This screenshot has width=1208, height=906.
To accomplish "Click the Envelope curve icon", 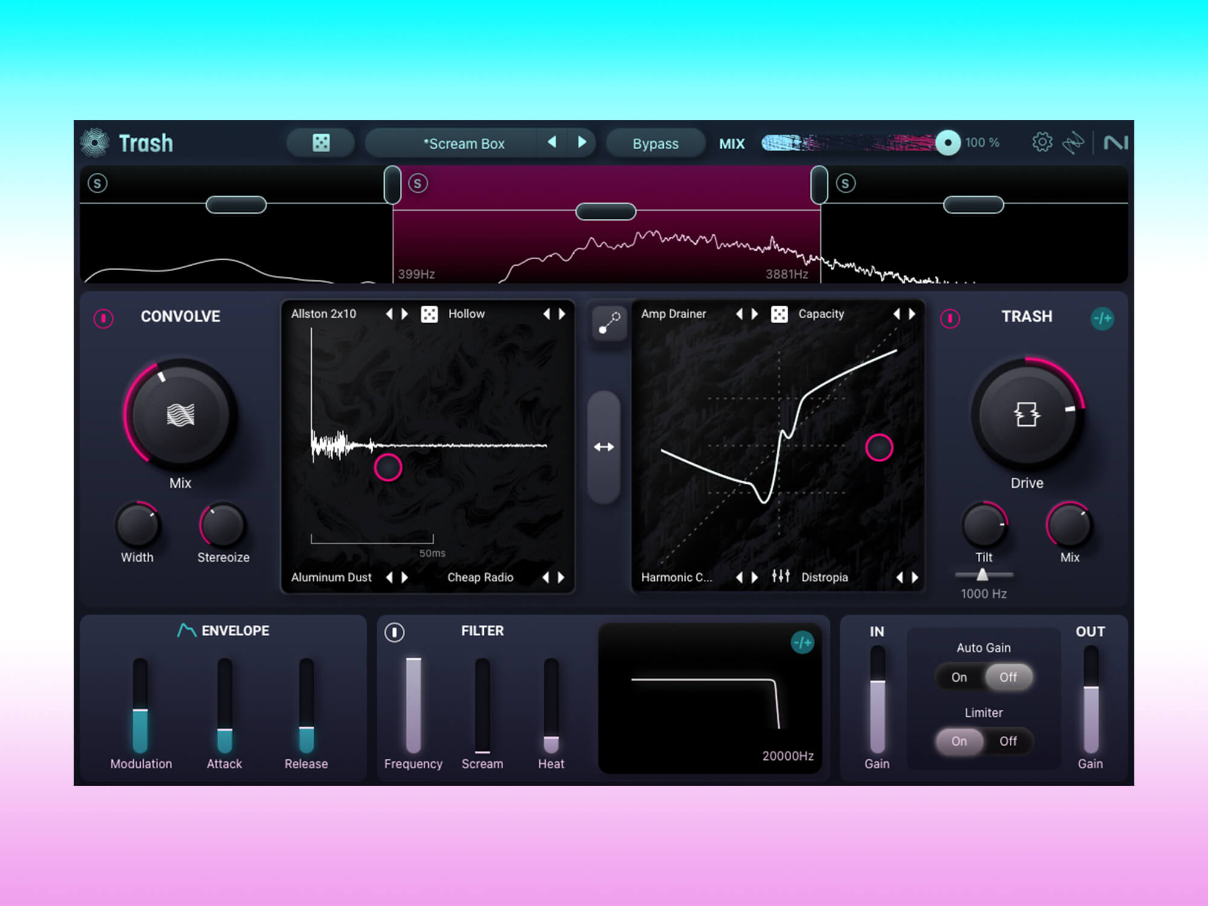I will click(187, 631).
